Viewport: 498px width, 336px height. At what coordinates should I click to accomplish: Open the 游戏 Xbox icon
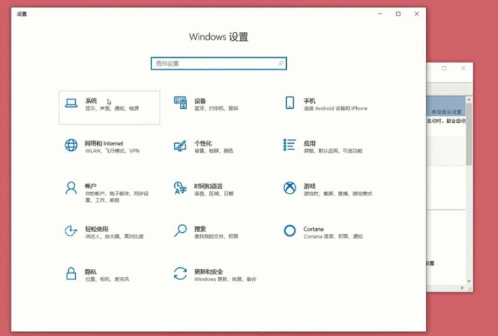tap(289, 188)
